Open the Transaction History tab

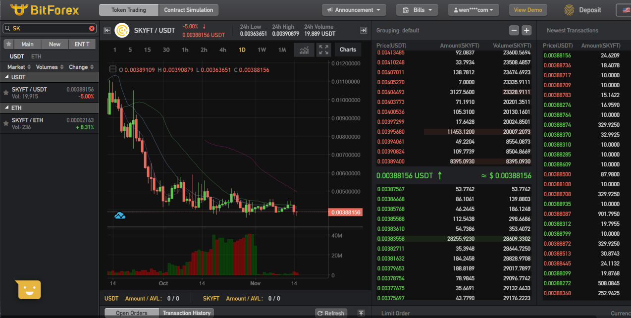pyautogui.click(x=187, y=313)
